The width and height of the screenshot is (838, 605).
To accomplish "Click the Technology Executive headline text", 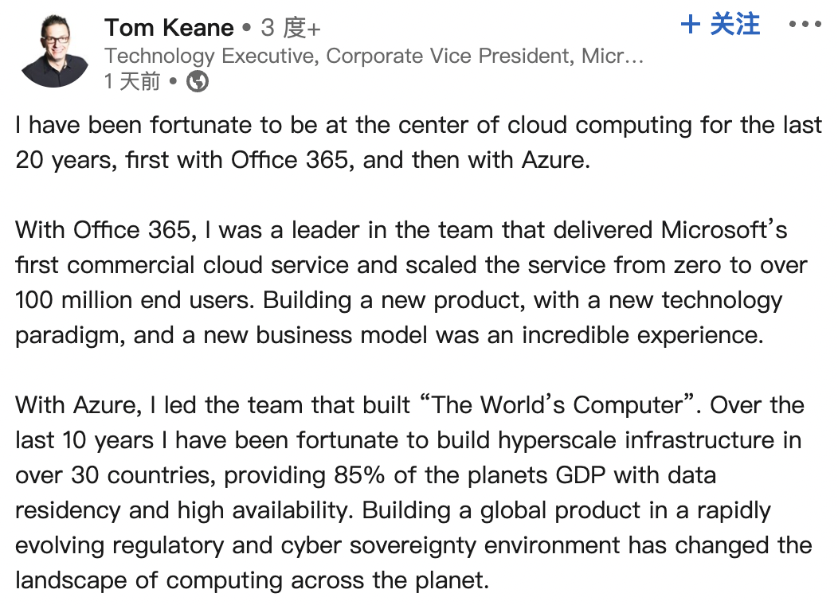I will pyautogui.click(x=319, y=56).
